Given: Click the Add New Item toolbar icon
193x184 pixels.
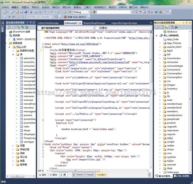Looking at the screenshot, I should (11, 12).
